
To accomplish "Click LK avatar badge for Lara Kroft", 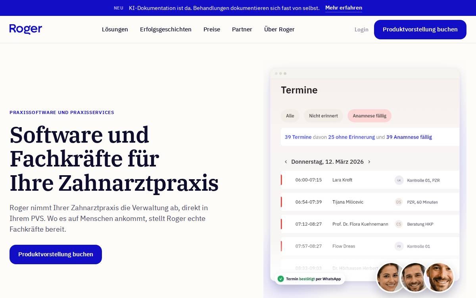I will tap(399, 180).
